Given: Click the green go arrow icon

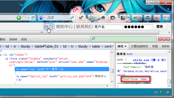Looking at the screenshot, I should [19, 18].
